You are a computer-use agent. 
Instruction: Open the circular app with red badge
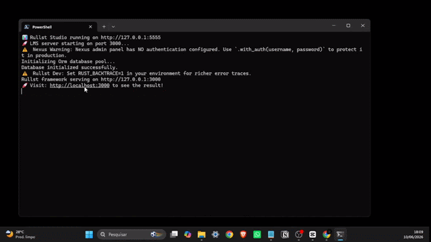click(x=299, y=235)
